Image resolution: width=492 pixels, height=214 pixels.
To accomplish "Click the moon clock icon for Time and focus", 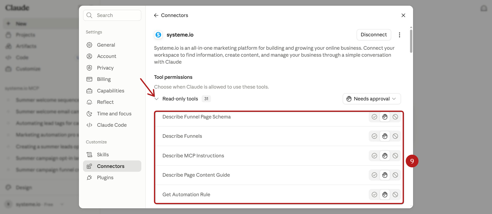I will [x=89, y=114].
